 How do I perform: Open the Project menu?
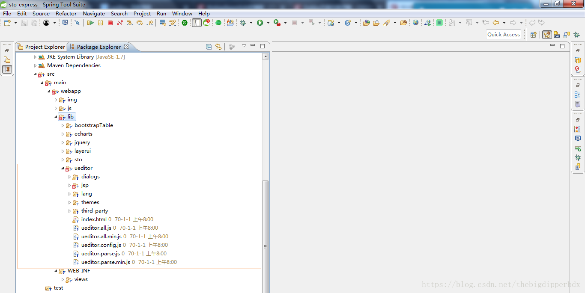[x=142, y=13]
